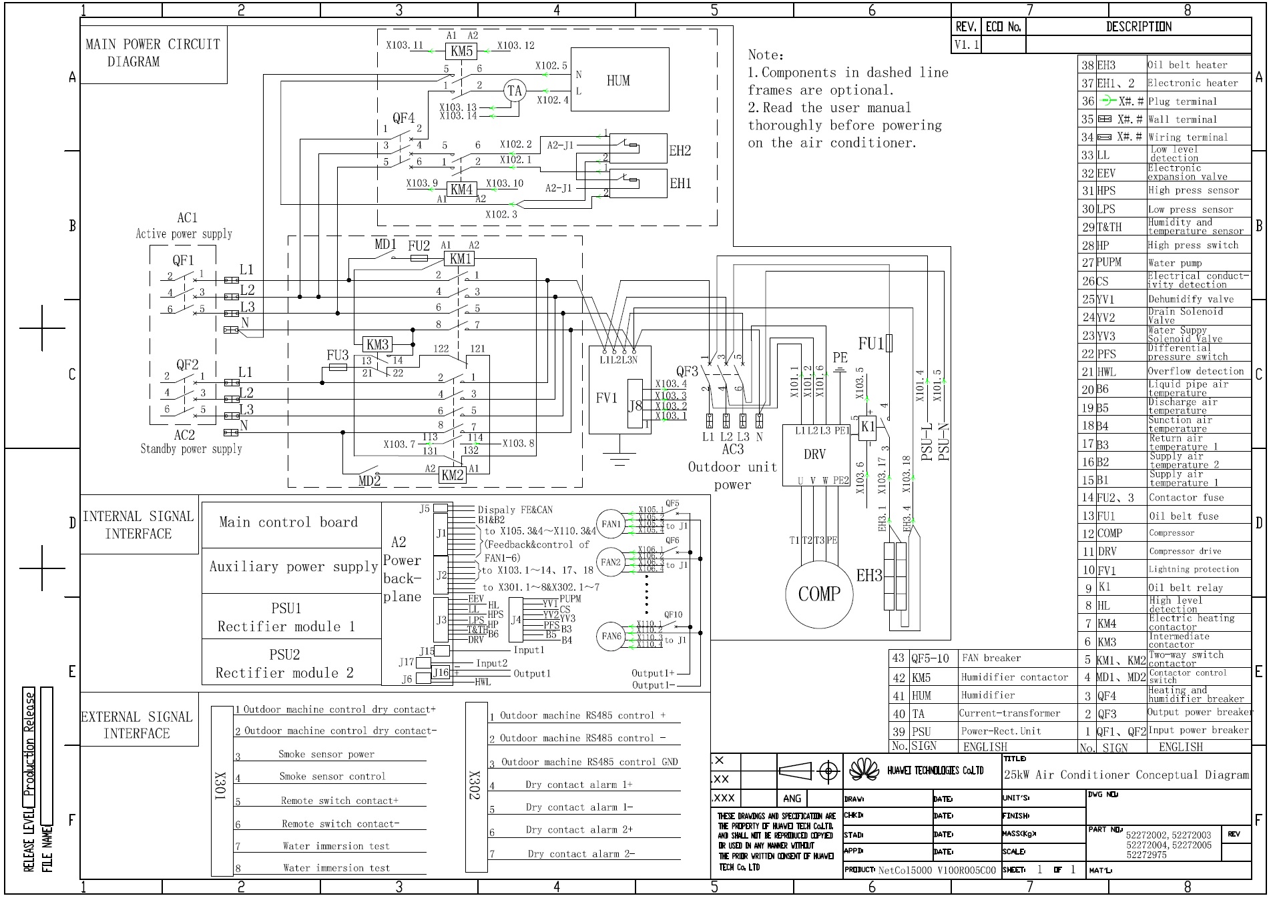Click the "Auxiliary power supply" block

[x=291, y=570]
